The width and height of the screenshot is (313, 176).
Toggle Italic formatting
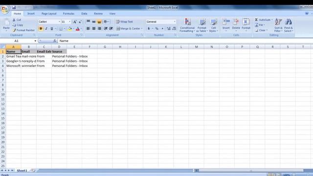coord(46,29)
